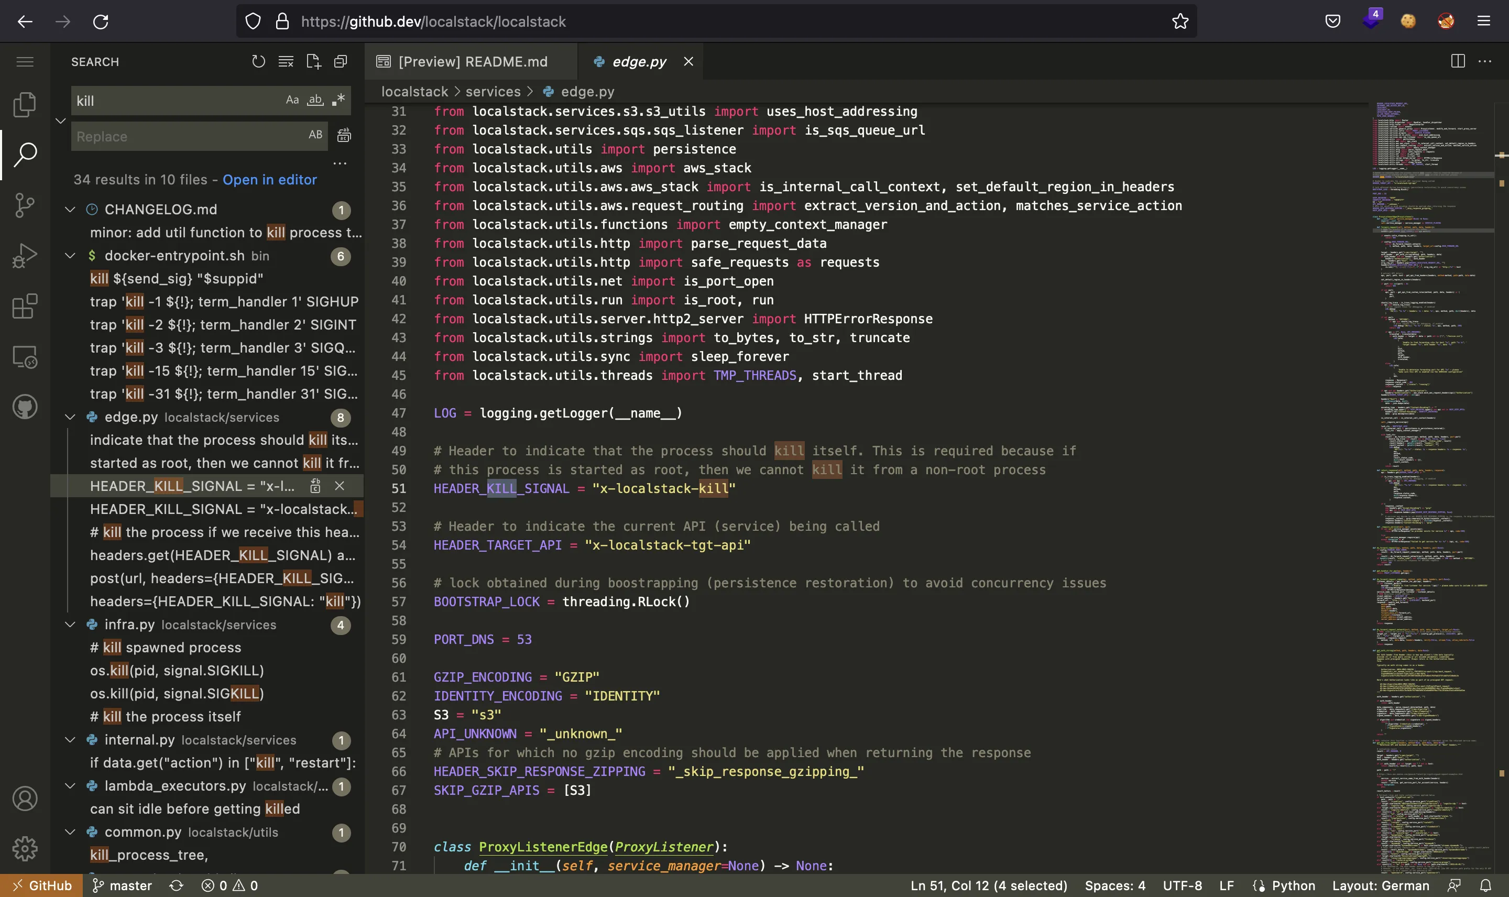Toggle Preserve Case in replace field

click(315, 135)
